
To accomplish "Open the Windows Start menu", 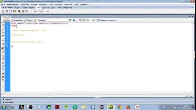I will 4,107.
